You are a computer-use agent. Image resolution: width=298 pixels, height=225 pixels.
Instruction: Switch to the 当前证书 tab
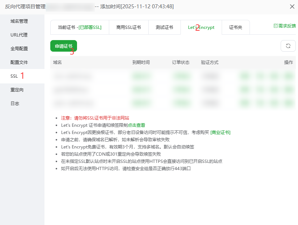click(x=80, y=27)
